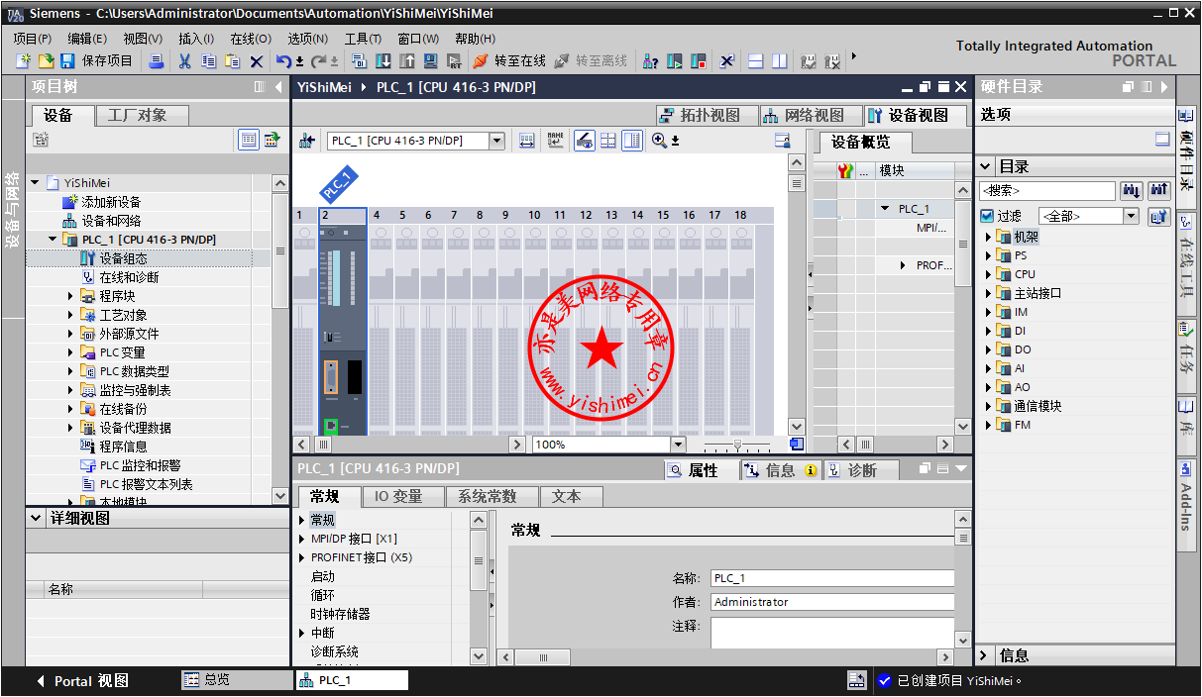The image size is (1202, 697).
Task: Click the Copy icon in toolbar
Action: (x=208, y=61)
